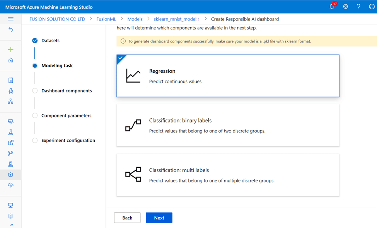Click the back arrow in sidebar
This screenshot has width=377, height=228.
point(10,29)
